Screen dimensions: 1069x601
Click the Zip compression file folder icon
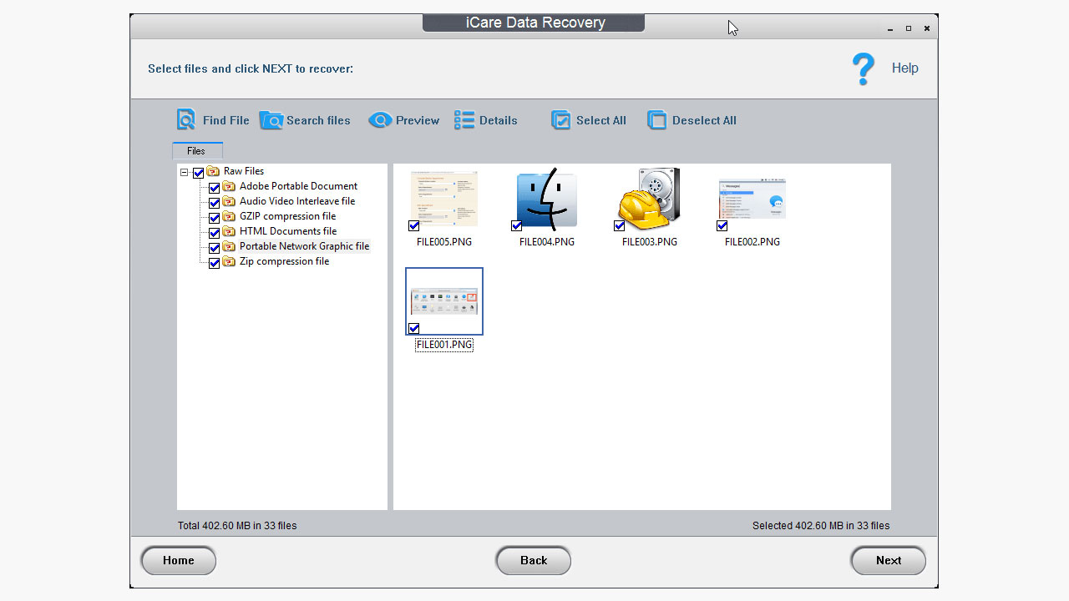(229, 261)
